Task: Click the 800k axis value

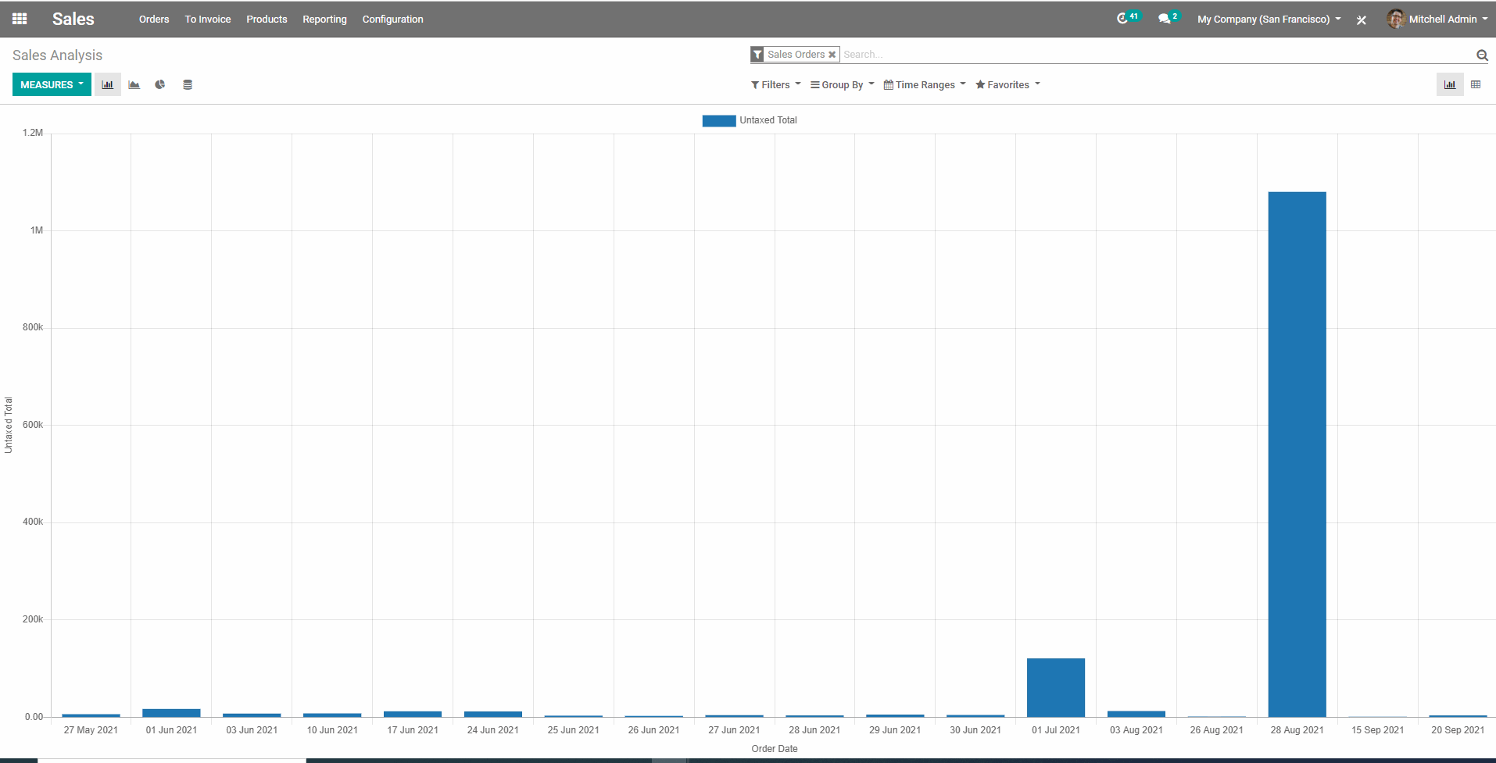Action: tap(33, 327)
